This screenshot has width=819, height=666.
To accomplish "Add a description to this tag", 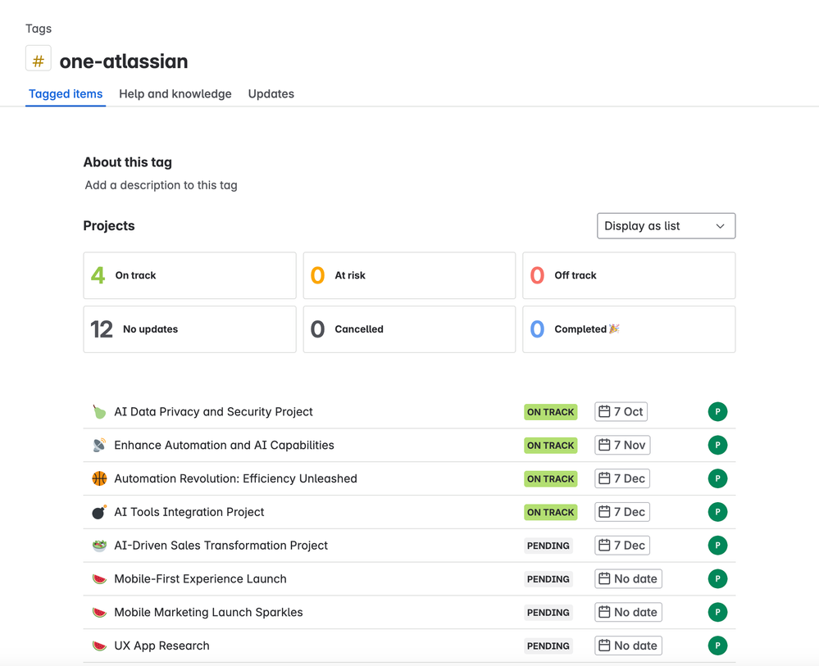I will pos(161,185).
